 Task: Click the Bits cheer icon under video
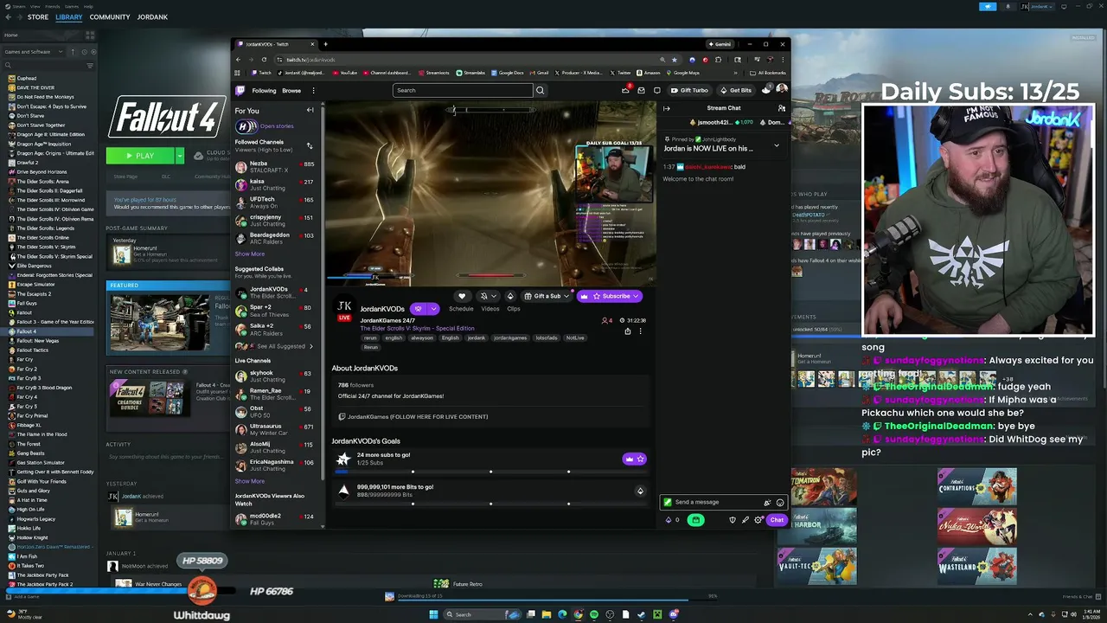click(x=509, y=296)
